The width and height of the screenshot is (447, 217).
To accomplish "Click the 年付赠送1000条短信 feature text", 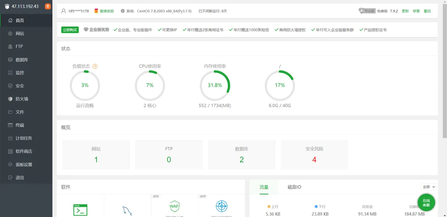I will pos(251,30).
